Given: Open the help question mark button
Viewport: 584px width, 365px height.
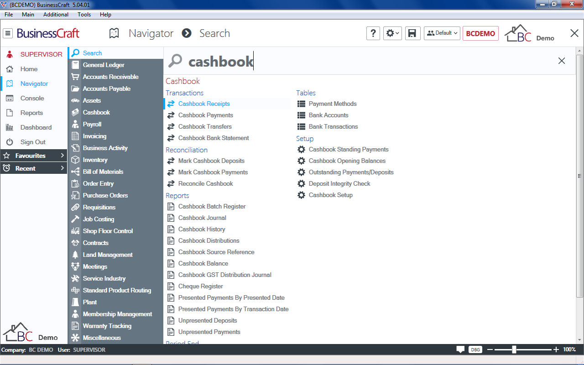Looking at the screenshot, I should [x=373, y=33].
